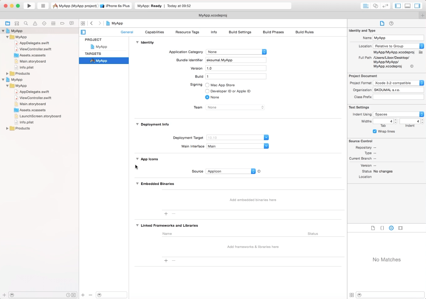Edit the Organization field
Viewport: 426px width, 299px height.
(x=399, y=90)
